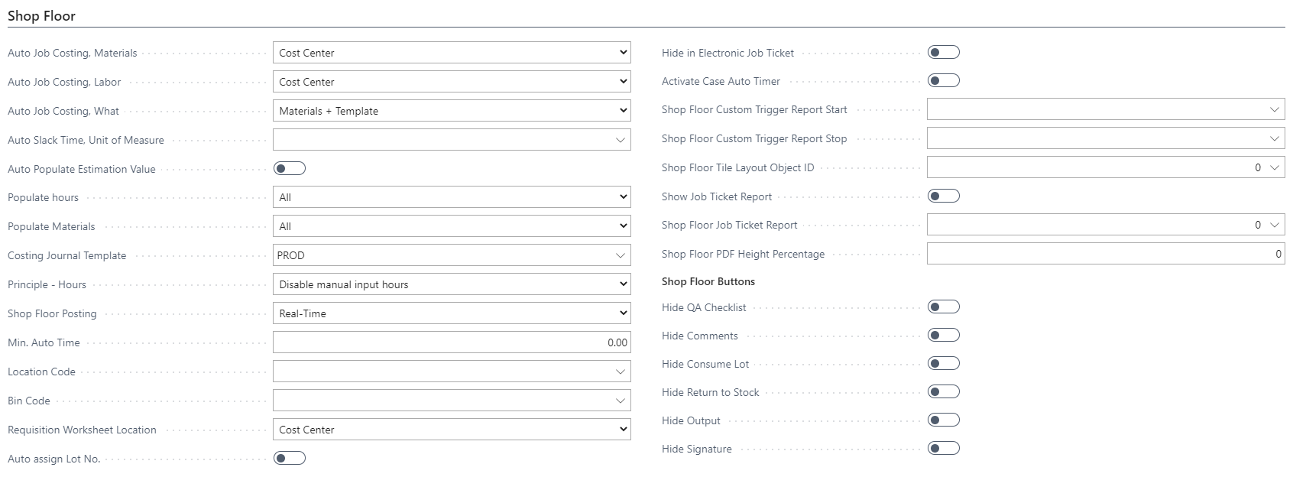
Task: Expand Costing Journal Template lookup arrow
Action: pyautogui.click(x=621, y=255)
